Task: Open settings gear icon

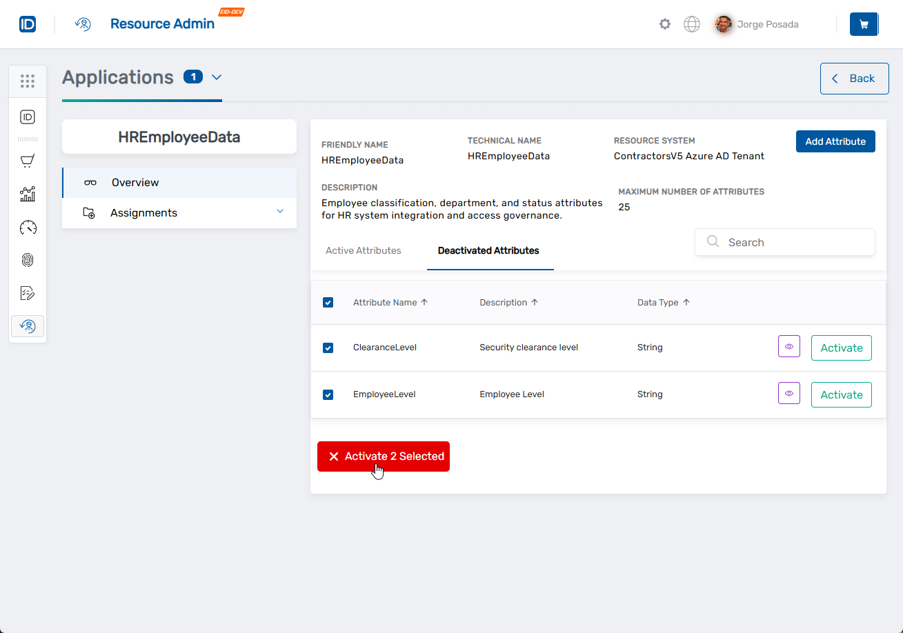Action: [664, 24]
